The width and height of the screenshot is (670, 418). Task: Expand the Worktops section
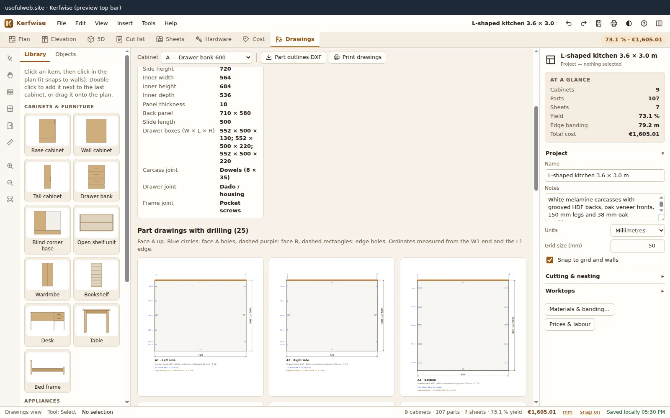[x=605, y=291]
